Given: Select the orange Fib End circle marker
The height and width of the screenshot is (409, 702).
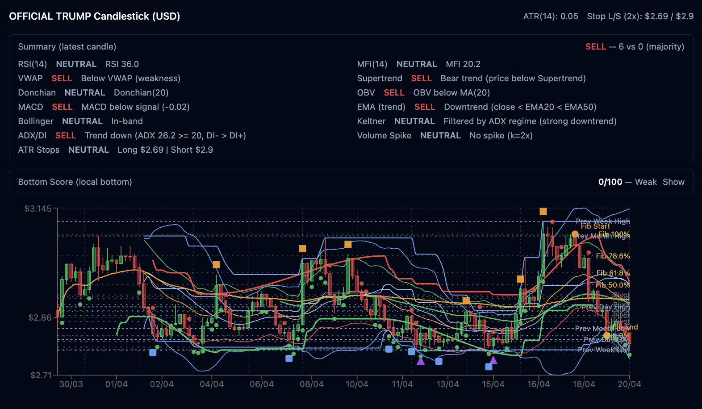Looking at the screenshot, I should (606, 335).
